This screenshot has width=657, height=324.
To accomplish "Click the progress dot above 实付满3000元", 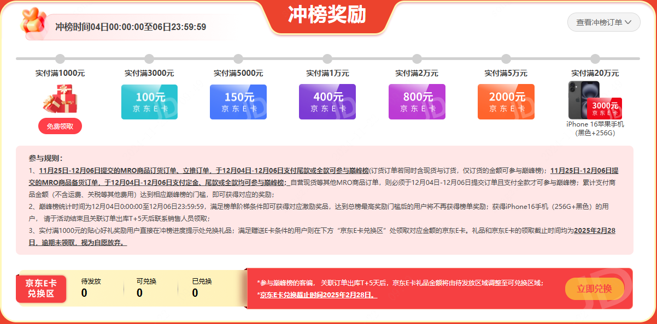I will pos(149,59).
